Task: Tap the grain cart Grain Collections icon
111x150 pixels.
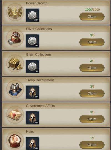Action: coord(15,64)
